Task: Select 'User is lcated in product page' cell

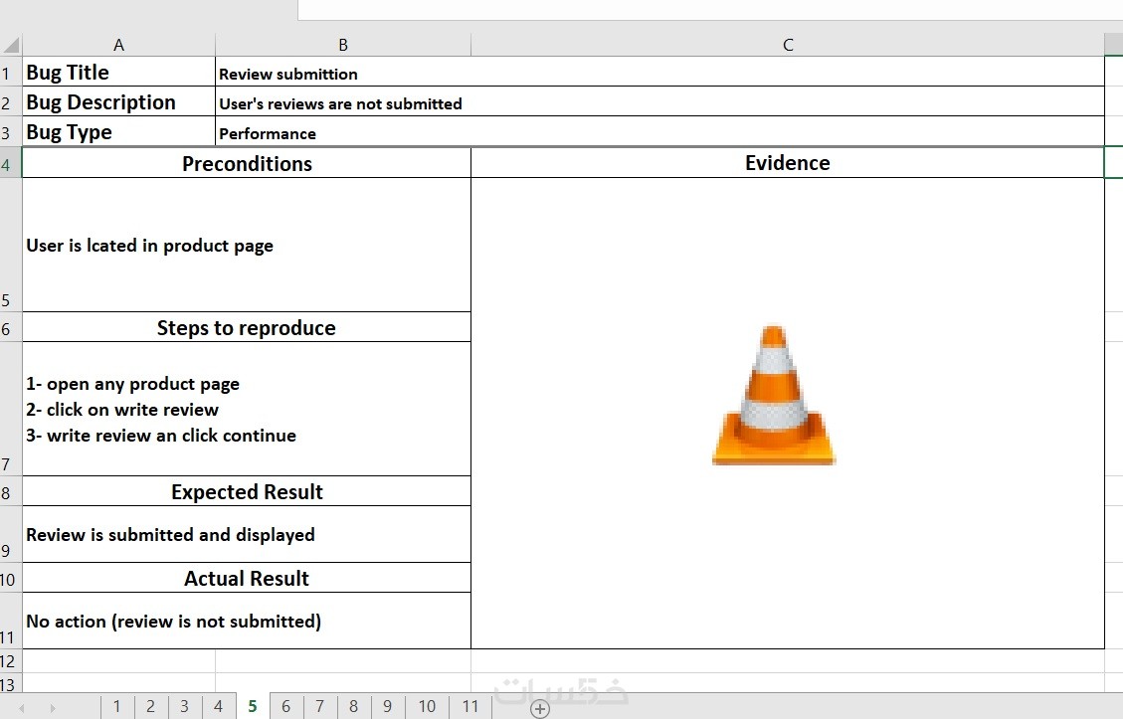Action: click(x=247, y=245)
